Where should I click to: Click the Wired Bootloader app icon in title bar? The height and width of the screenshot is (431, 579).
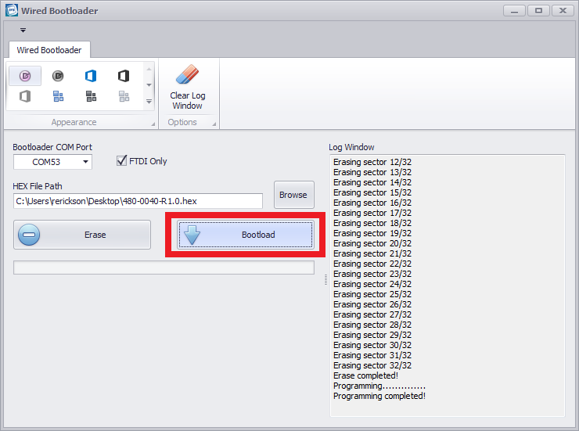[12, 10]
